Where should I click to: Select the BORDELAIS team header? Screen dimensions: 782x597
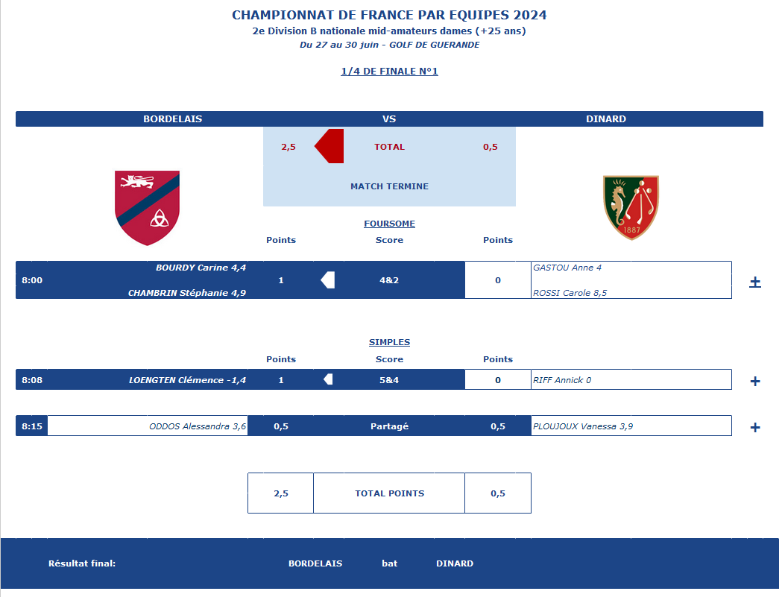point(172,119)
